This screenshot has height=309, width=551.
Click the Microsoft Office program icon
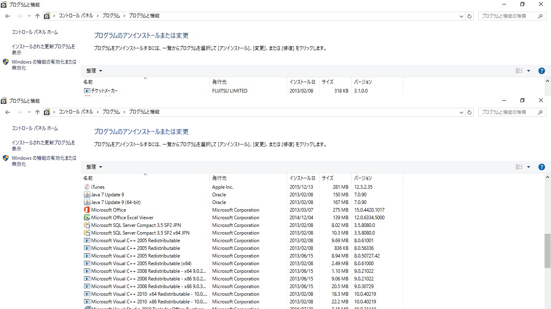87,210
